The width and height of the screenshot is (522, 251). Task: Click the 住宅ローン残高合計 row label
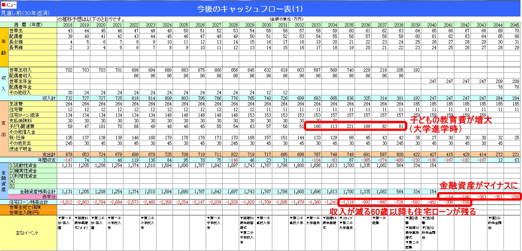click(28, 202)
